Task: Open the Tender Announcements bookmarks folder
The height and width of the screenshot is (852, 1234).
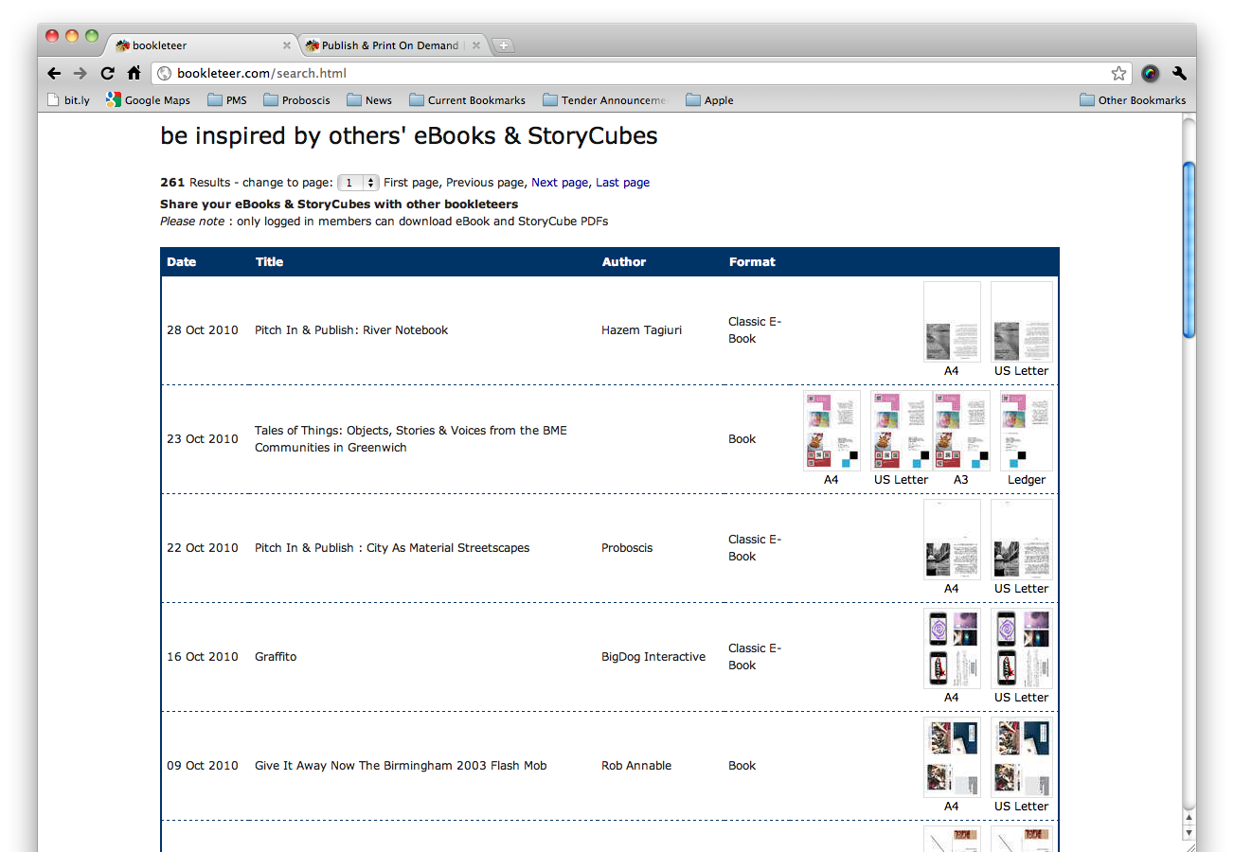Action: coord(604,99)
